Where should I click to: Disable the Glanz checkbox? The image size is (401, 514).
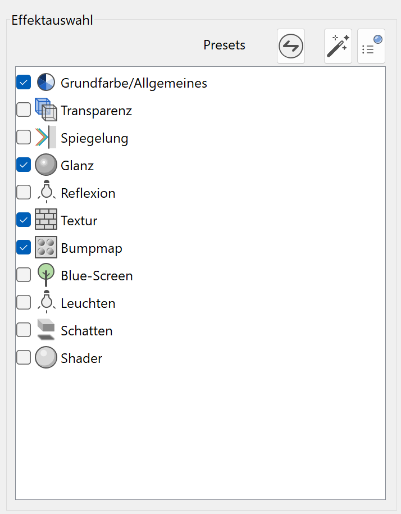(24, 165)
